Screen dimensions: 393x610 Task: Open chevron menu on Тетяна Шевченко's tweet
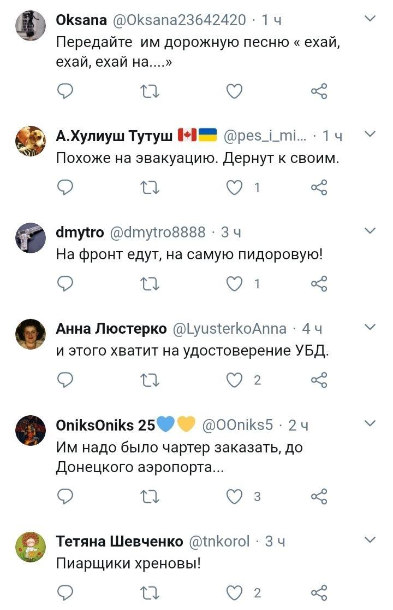(370, 541)
